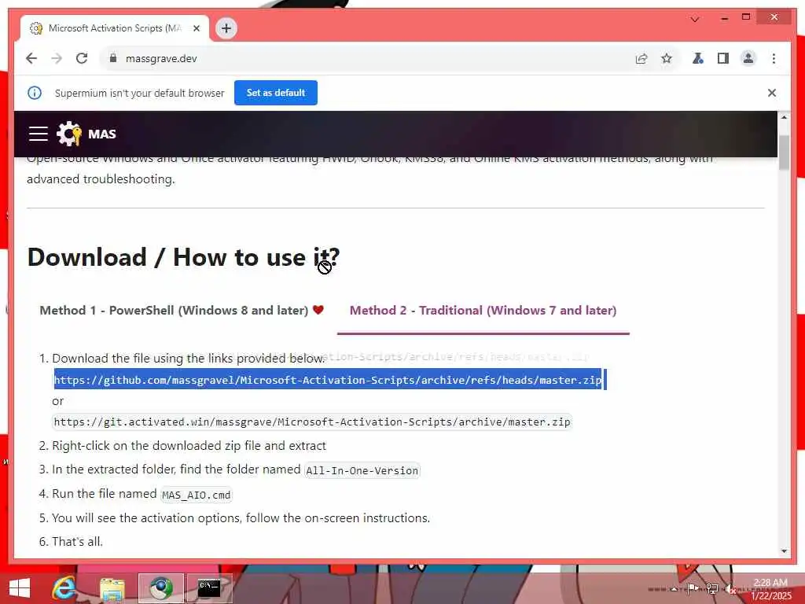The height and width of the screenshot is (604, 805).
Task: Click the info icon in default-browser bar
Action: (x=35, y=93)
